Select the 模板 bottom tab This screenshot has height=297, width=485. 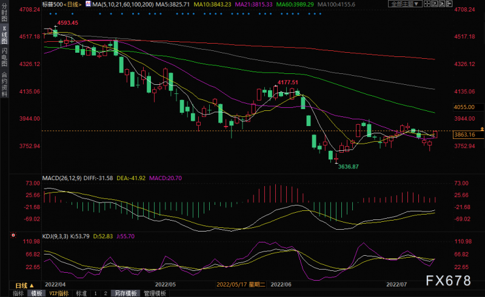[x=36, y=293]
